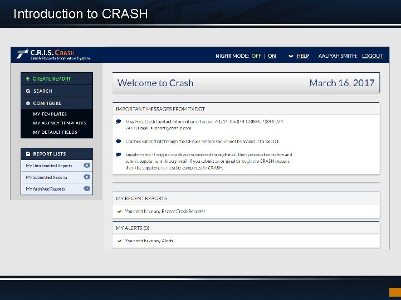Screen dimensions: 401x300
Task: Open My Default Fields
Action: (x=55, y=132)
